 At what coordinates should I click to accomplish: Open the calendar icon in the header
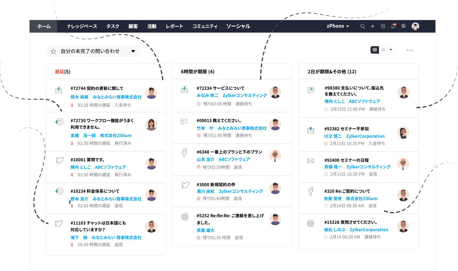(x=383, y=26)
